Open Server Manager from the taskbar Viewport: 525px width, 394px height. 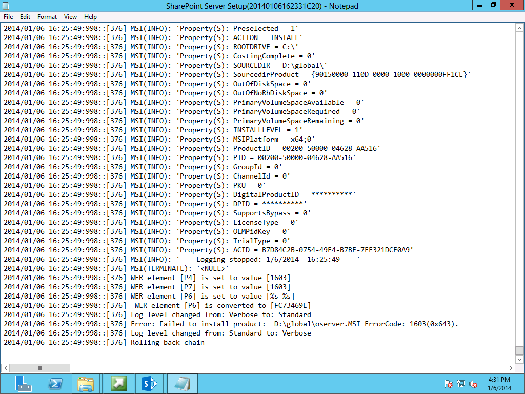23,383
